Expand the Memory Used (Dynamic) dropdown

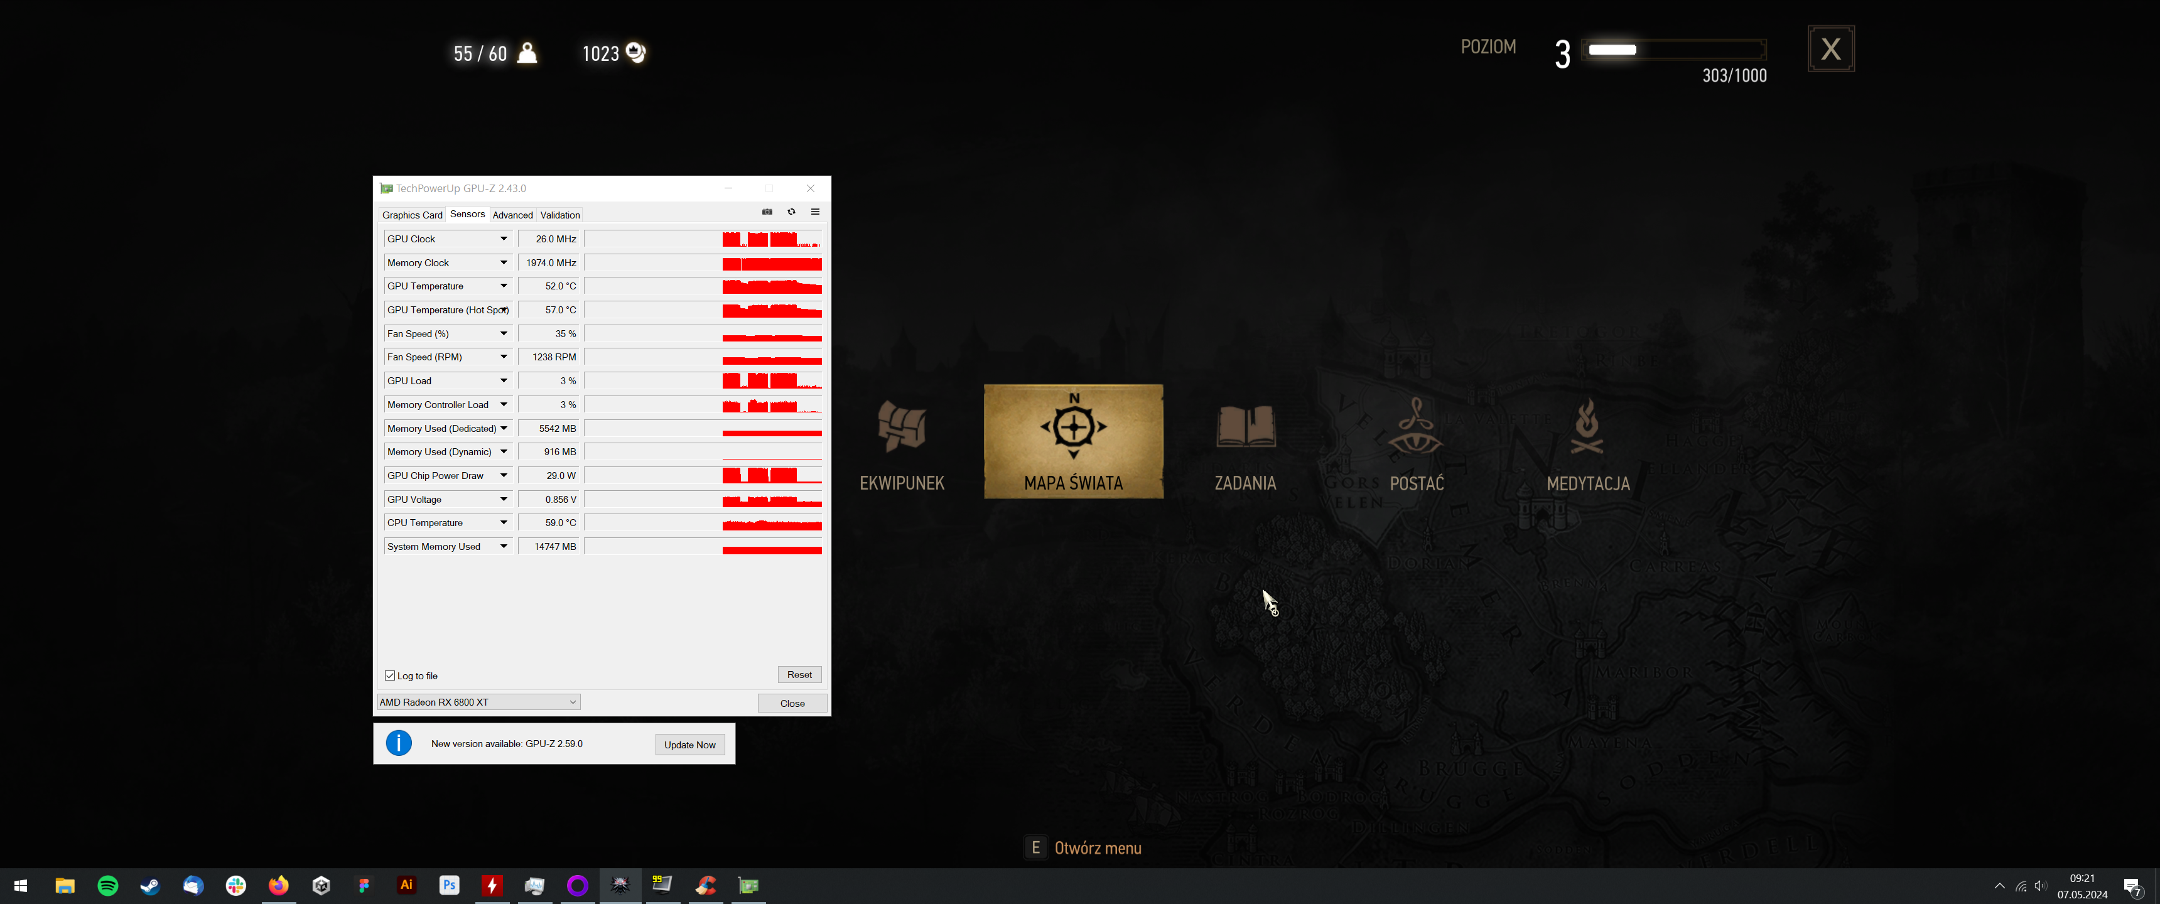(504, 452)
